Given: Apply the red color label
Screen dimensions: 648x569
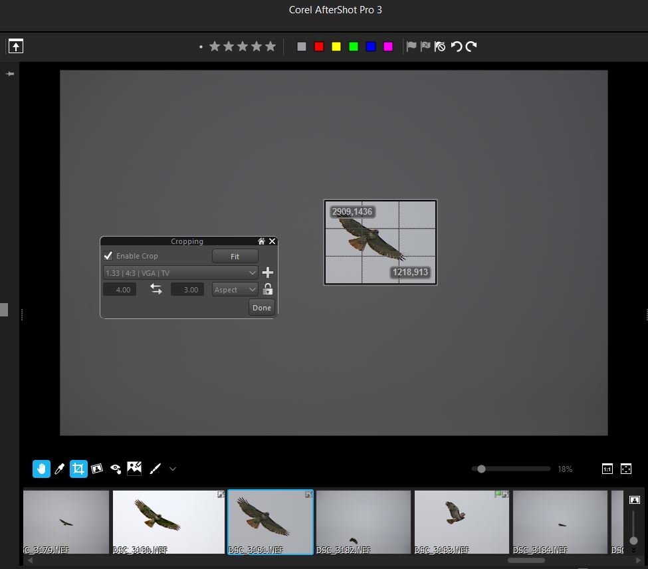Looking at the screenshot, I should pyautogui.click(x=319, y=47).
